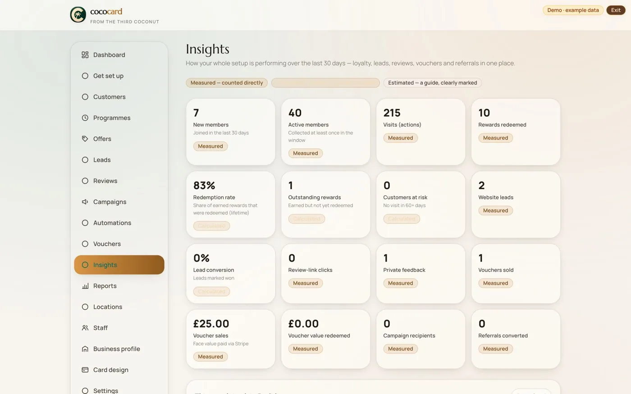Click the "Measured — counted directly" legend pill
This screenshot has width=631, height=394.
pyautogui.click(x=227, y=83)
